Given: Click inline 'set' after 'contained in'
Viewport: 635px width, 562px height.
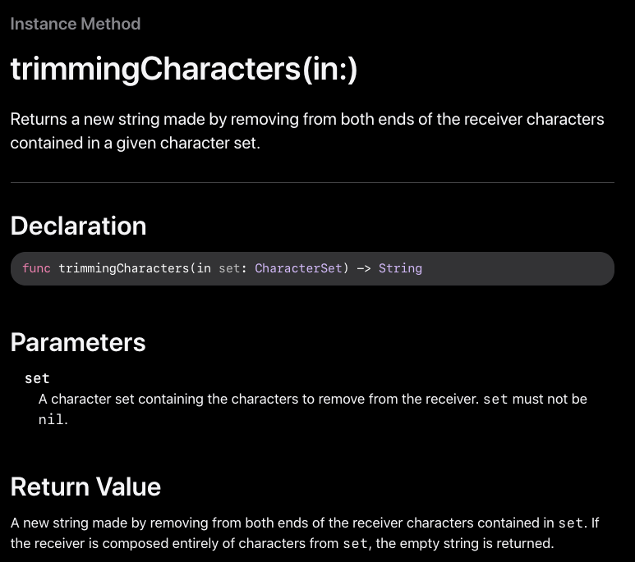Looking at the screenshot, I should 571,523.
